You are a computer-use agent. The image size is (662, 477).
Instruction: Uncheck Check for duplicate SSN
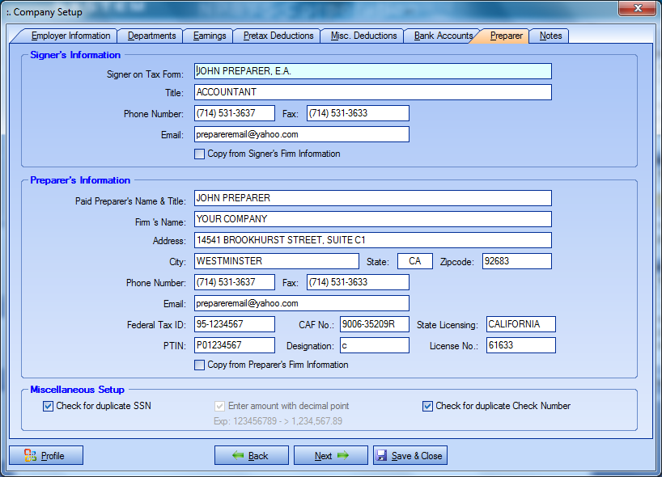pos(49,406)
